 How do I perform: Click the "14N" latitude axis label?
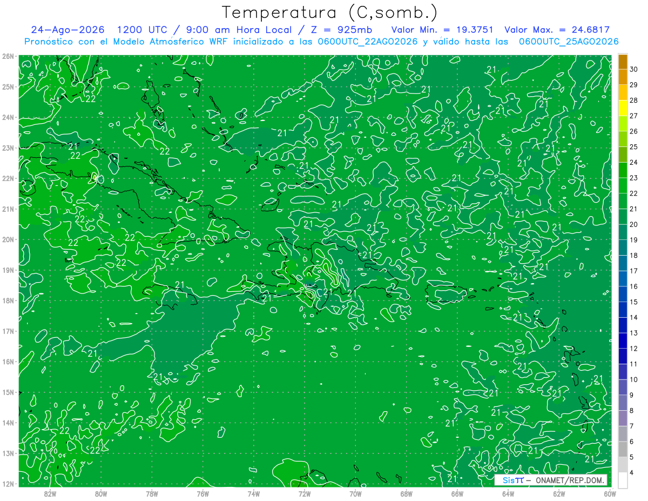click(x=8, y=423)
